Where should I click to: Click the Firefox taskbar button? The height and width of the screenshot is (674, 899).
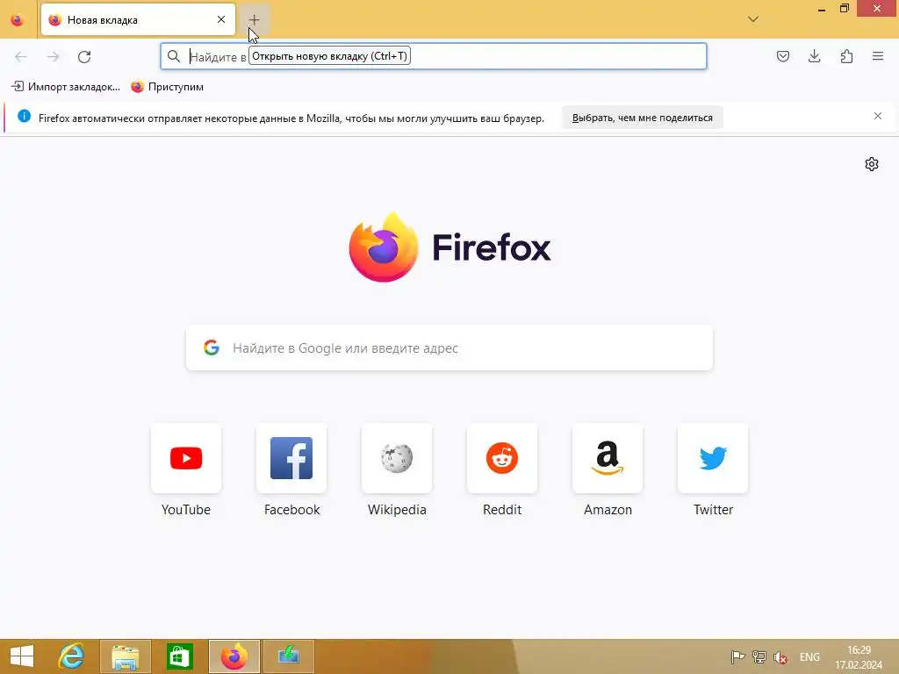point(234,656)
